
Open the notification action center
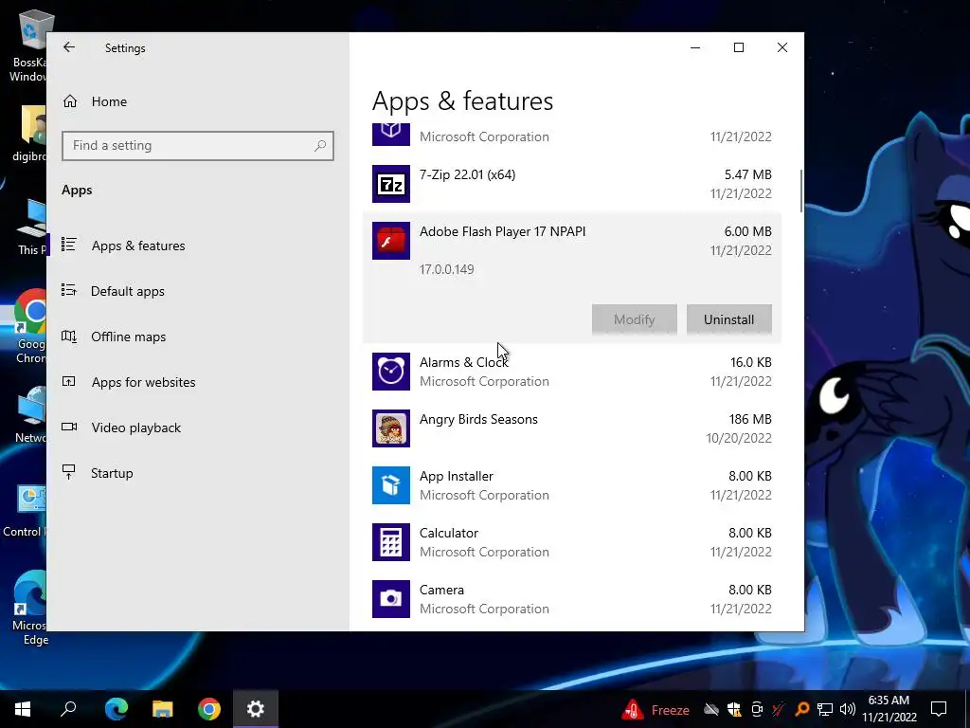pos(939,709)
